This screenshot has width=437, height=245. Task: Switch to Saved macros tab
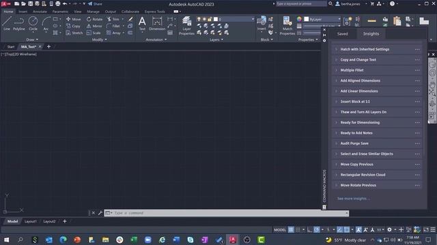342,33
